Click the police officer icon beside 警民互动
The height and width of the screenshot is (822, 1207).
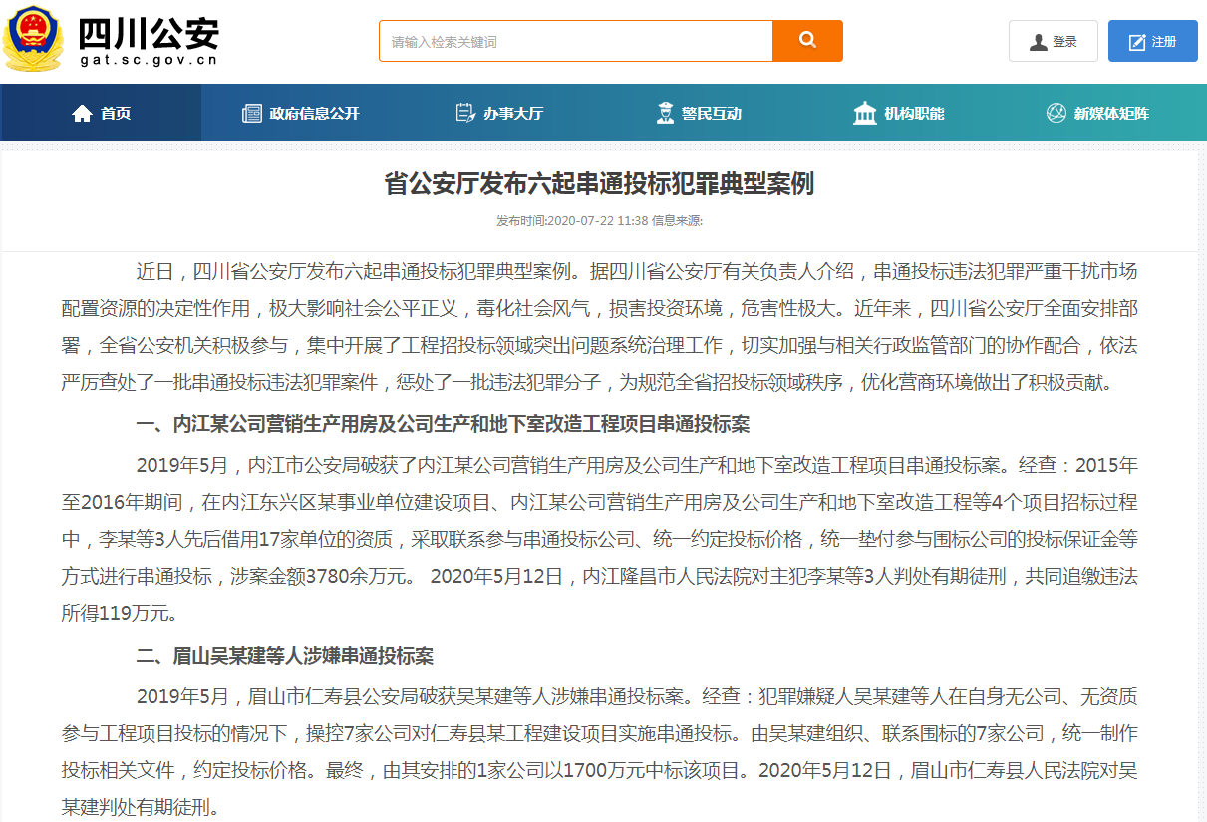coord(665,113)
